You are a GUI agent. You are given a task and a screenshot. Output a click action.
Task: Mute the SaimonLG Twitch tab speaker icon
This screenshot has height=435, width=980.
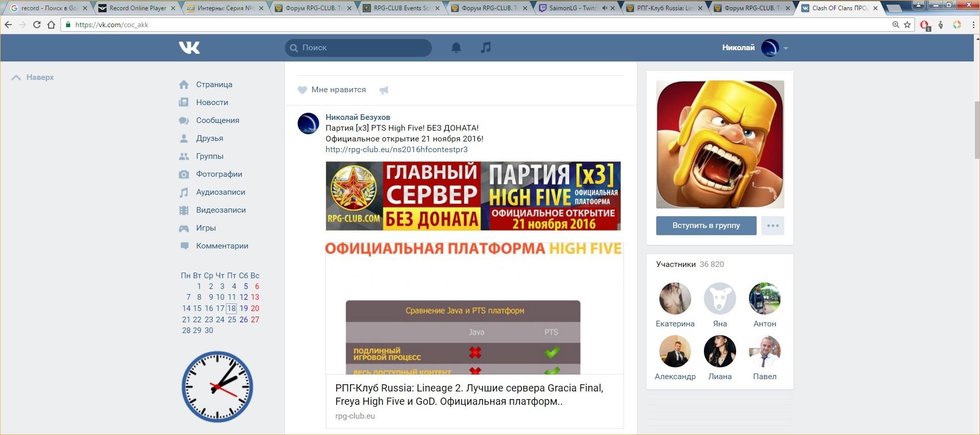pyautogui.click(x=605, y=8)
